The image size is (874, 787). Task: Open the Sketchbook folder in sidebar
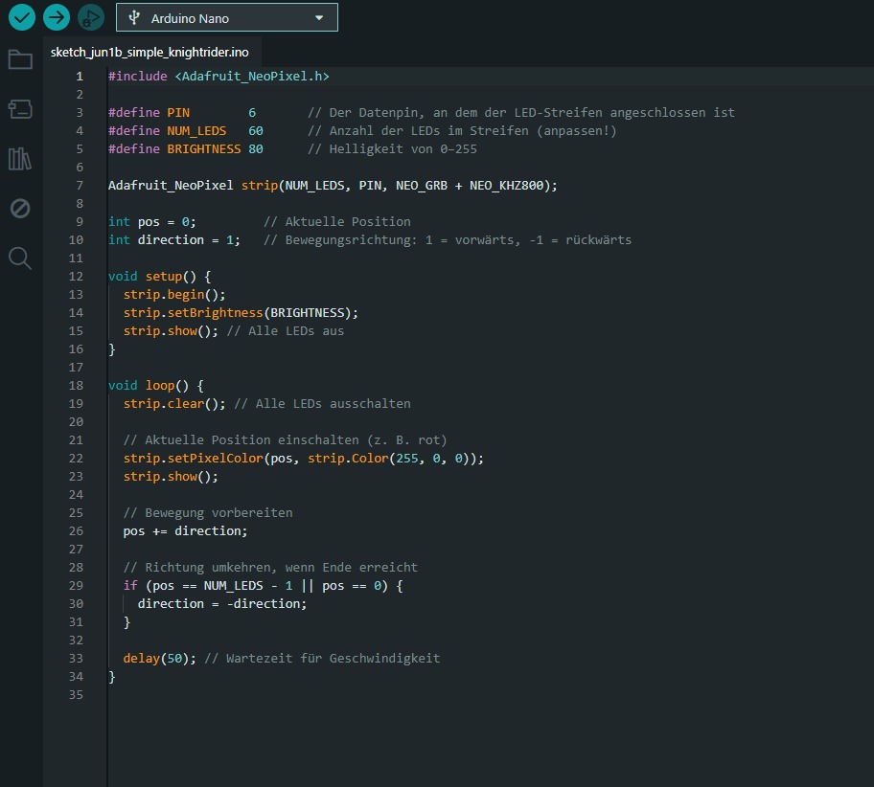[x=20, y=59]
